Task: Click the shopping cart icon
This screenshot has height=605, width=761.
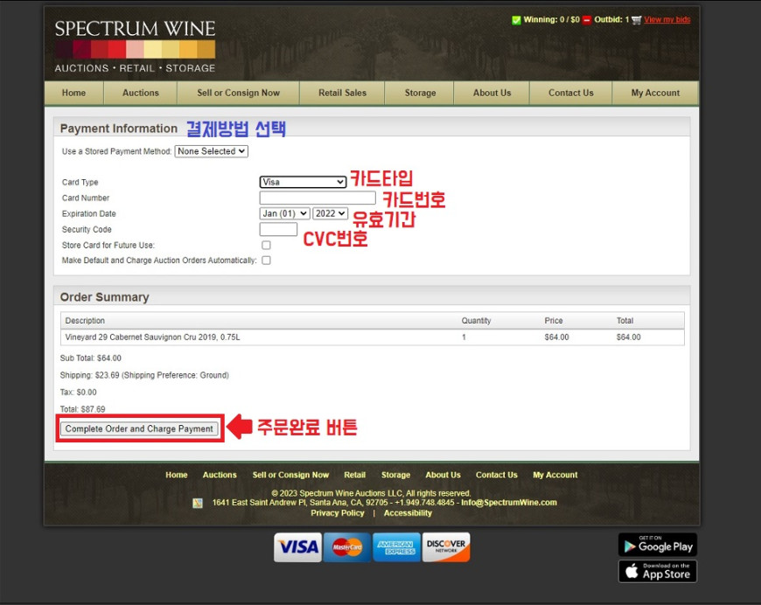Action: click(x=636, y=20)
